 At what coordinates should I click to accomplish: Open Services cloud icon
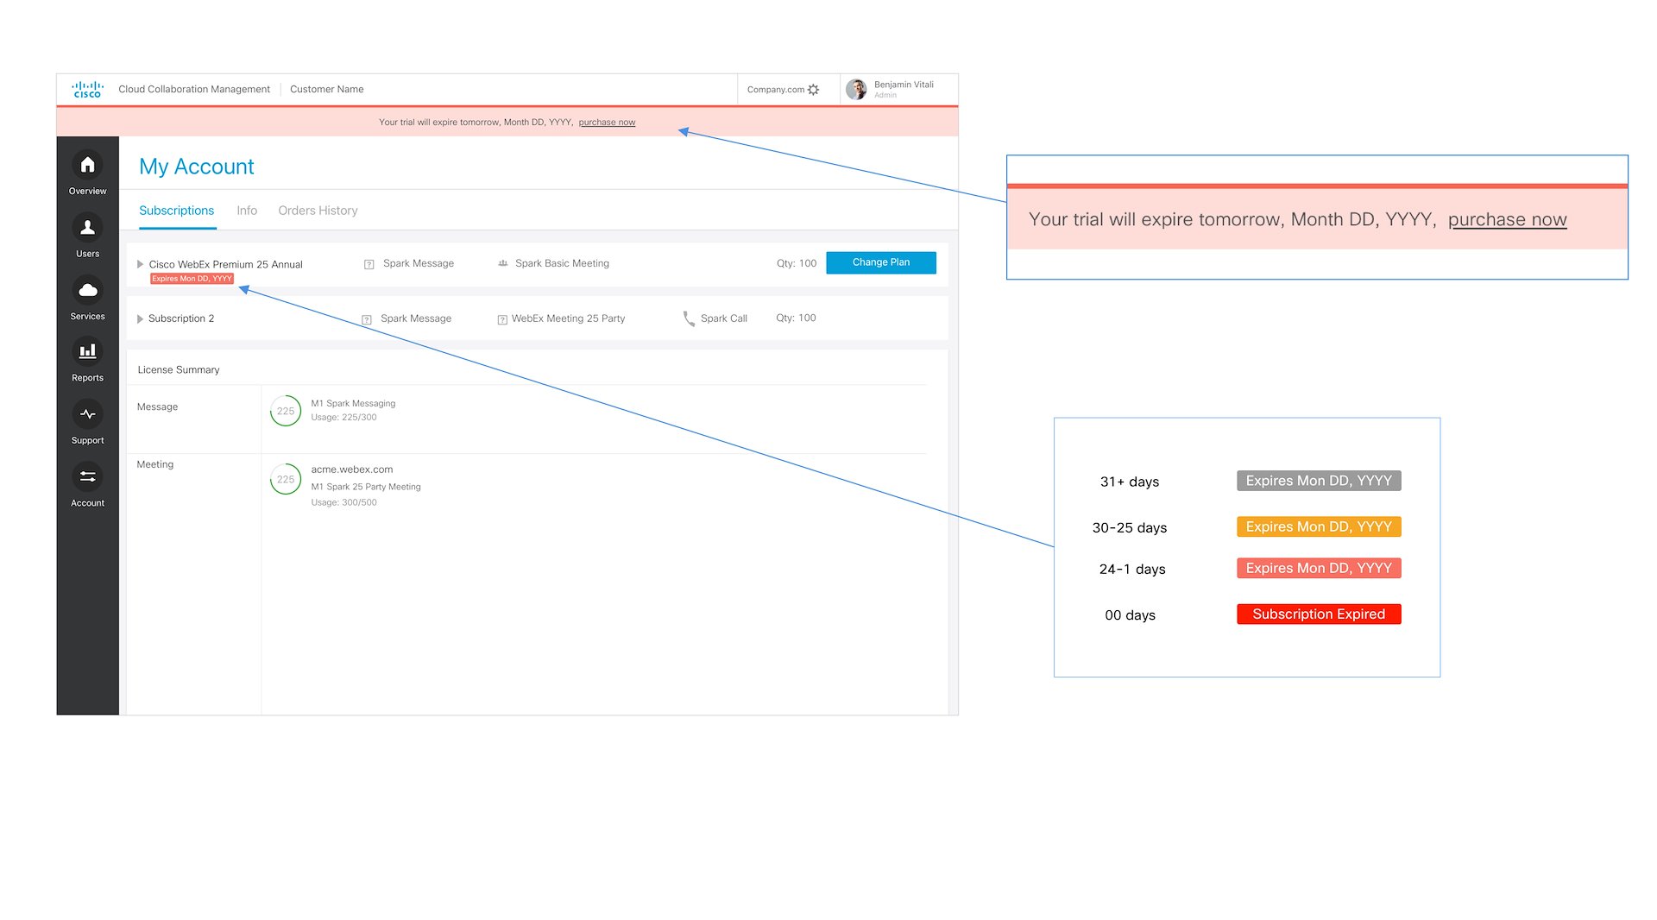coord(87,290)
